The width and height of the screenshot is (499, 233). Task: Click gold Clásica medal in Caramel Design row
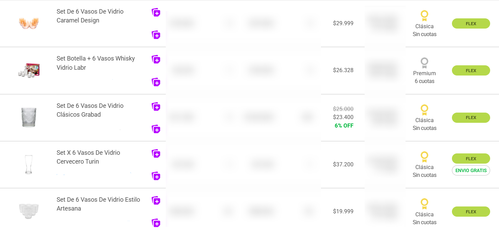coord(424,16)
